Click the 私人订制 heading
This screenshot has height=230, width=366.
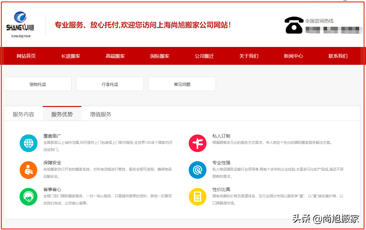click(221, 136)
